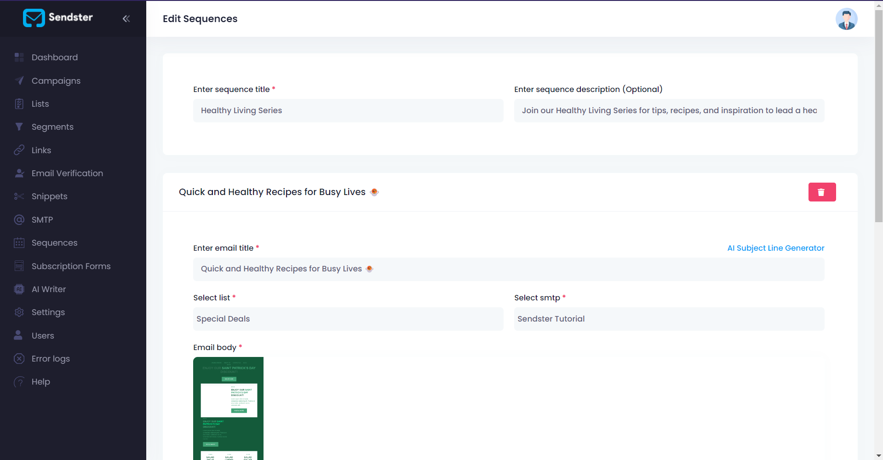Click the Links chain icon
This screenshot has height=460, width=883.
pyautogui.click(x=19, y=150)
